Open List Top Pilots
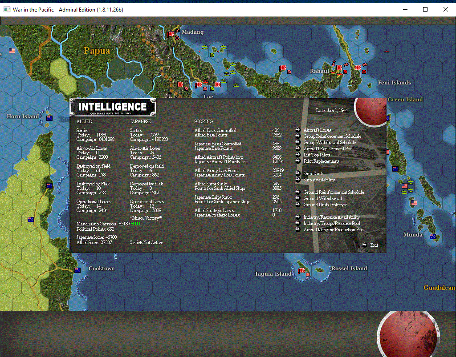The image size is (456, 357). (317, 155)
